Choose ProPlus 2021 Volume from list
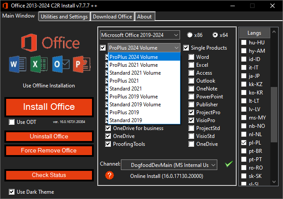283x199 pixels. (144, 65)
